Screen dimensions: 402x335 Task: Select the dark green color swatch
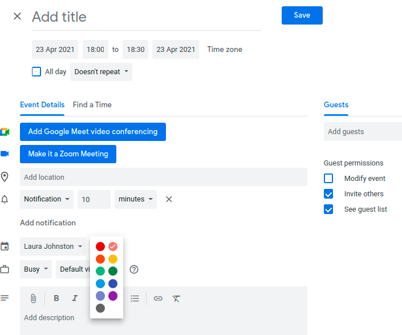point(113,271)
